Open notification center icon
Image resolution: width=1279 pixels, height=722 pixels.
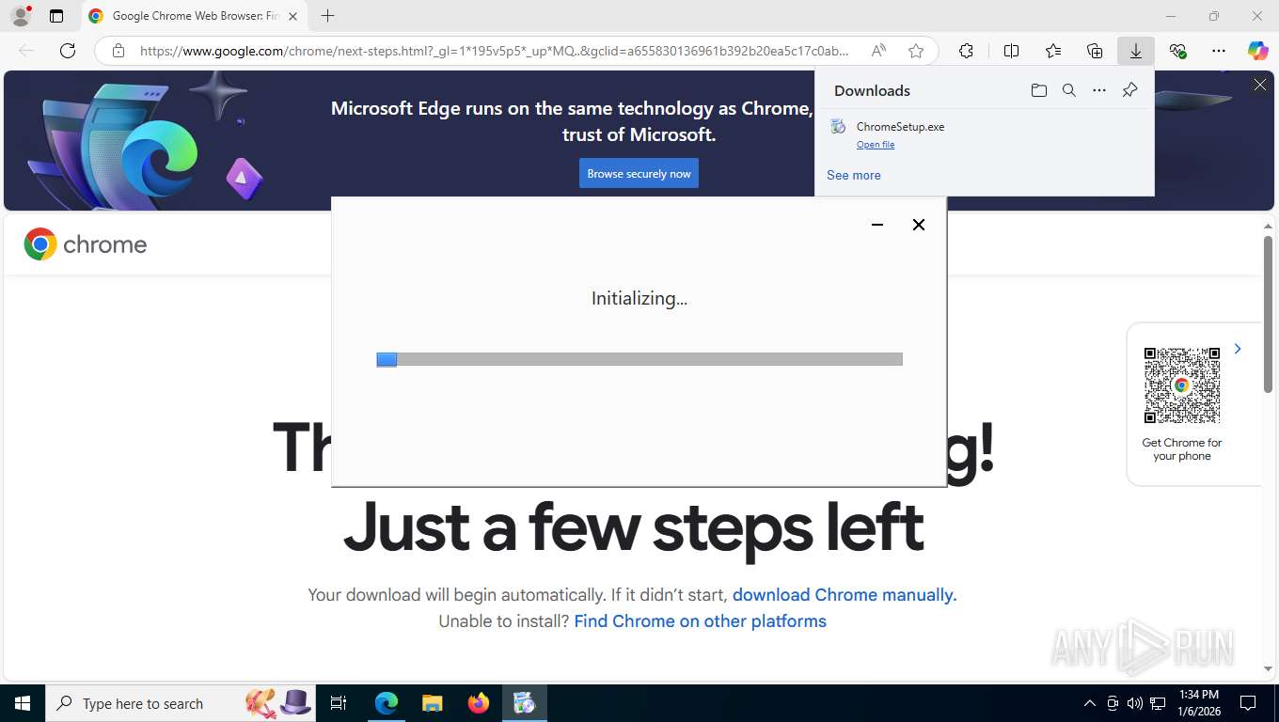point(1248,703)
